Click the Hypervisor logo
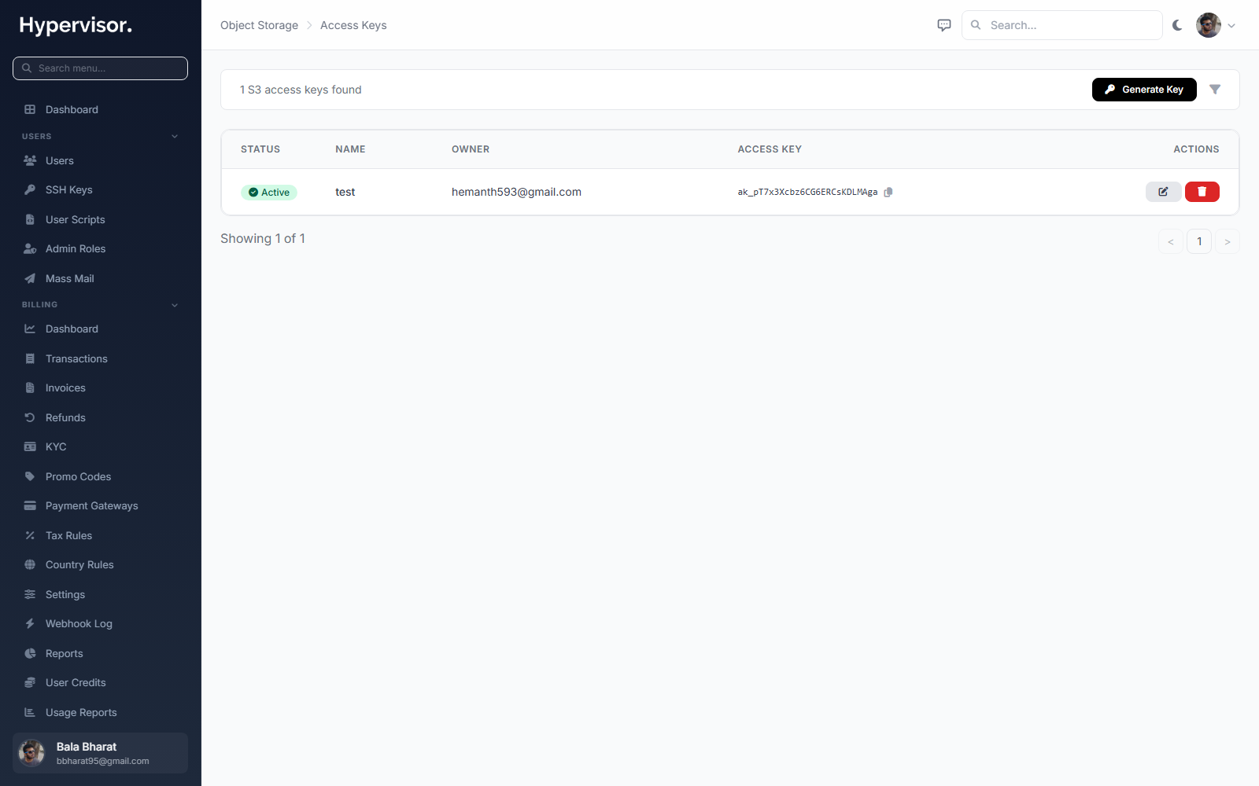 click(76, 25)
